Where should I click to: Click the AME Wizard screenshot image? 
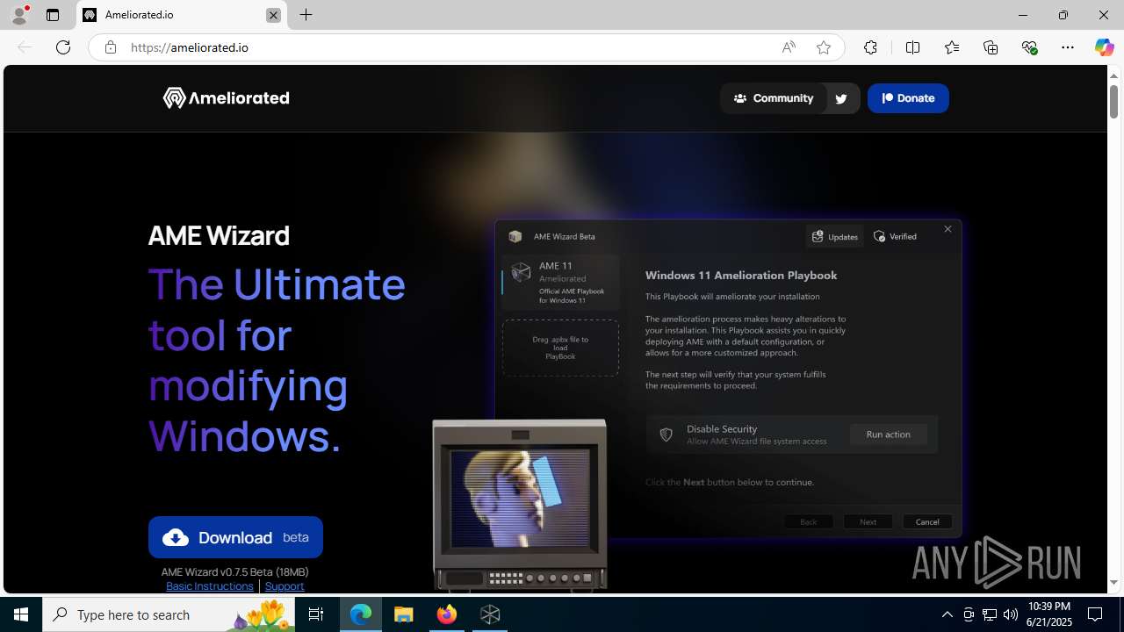(729, 378)
